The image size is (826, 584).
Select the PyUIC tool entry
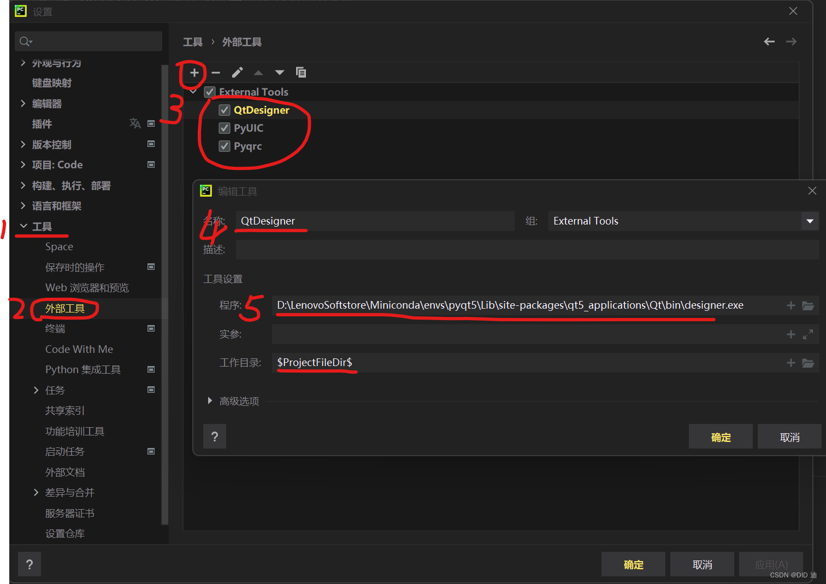pyautogui.click(x=249, y=128)
